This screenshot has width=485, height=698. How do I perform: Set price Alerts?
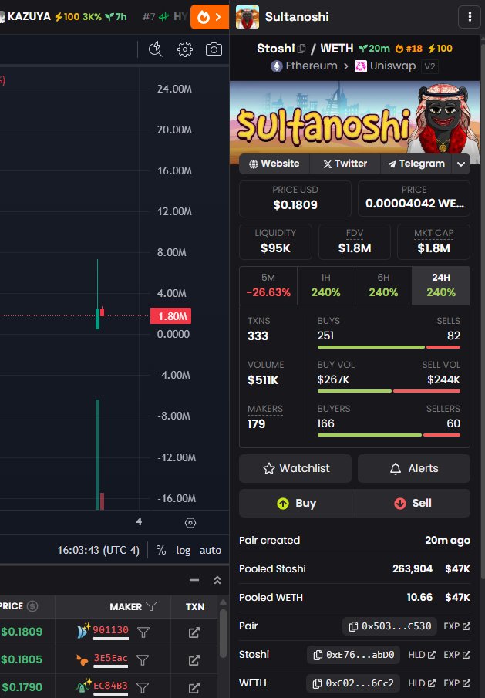click(414, 468)
